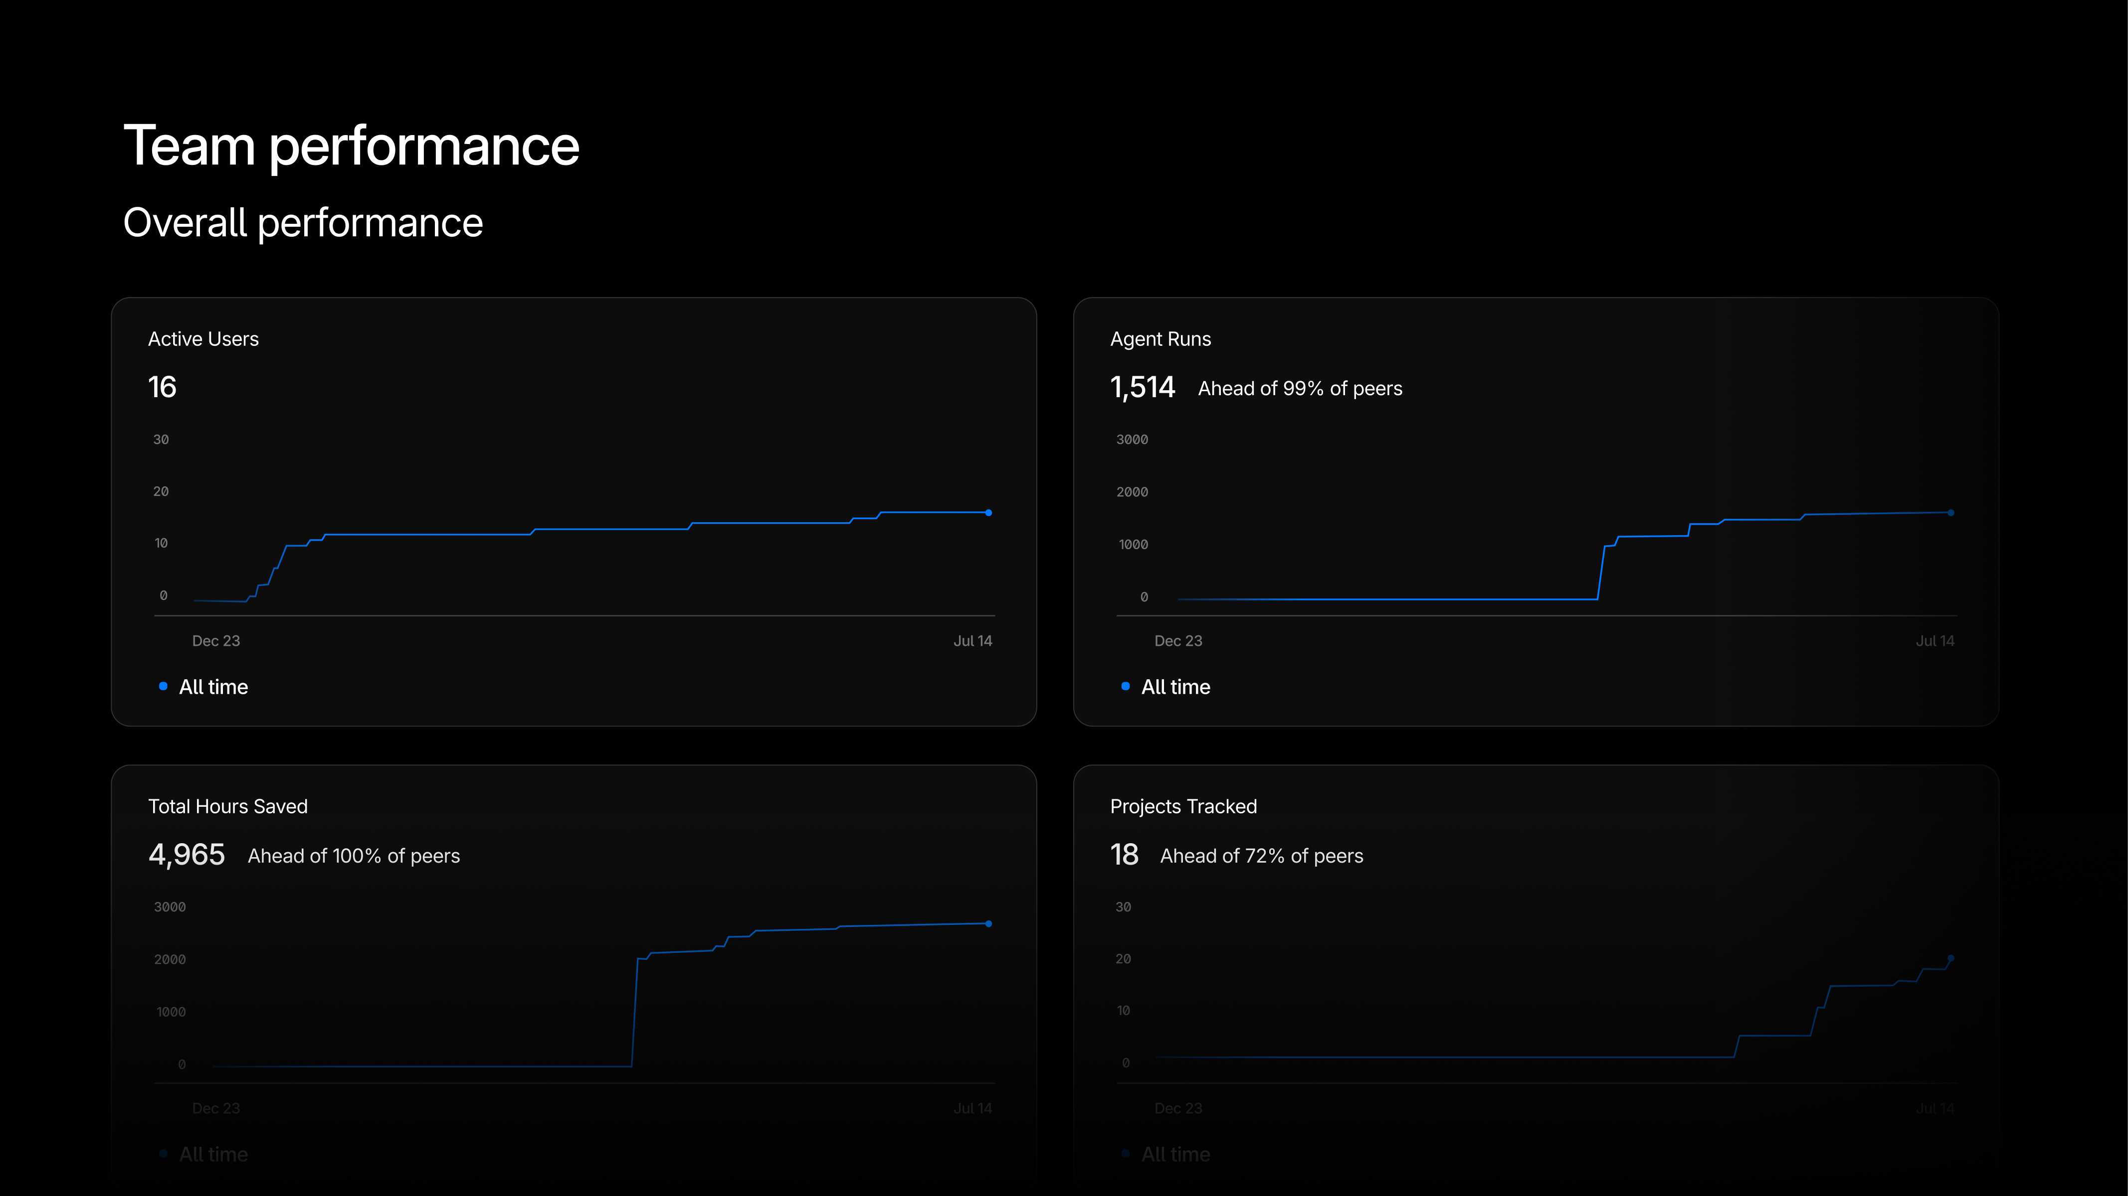2128x1196 pixels.
Task: Click the blue legend dot in Active Users
Action: (163, 686)
